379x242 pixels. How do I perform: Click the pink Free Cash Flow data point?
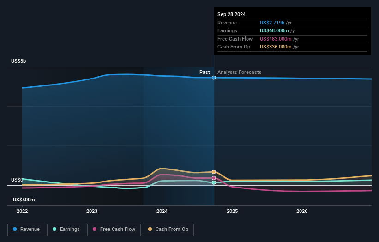[x=214, y=178]
